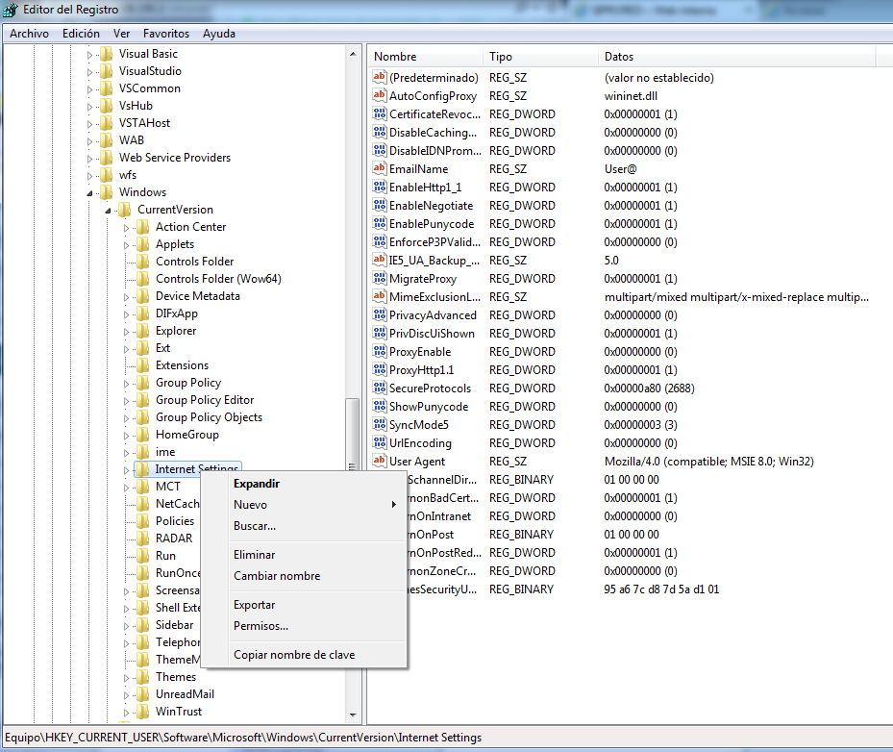The width and height of the screenshot is (893, 752).
Task: Select the HomeGroup key in the tree
Action: (x=186, y=435)
